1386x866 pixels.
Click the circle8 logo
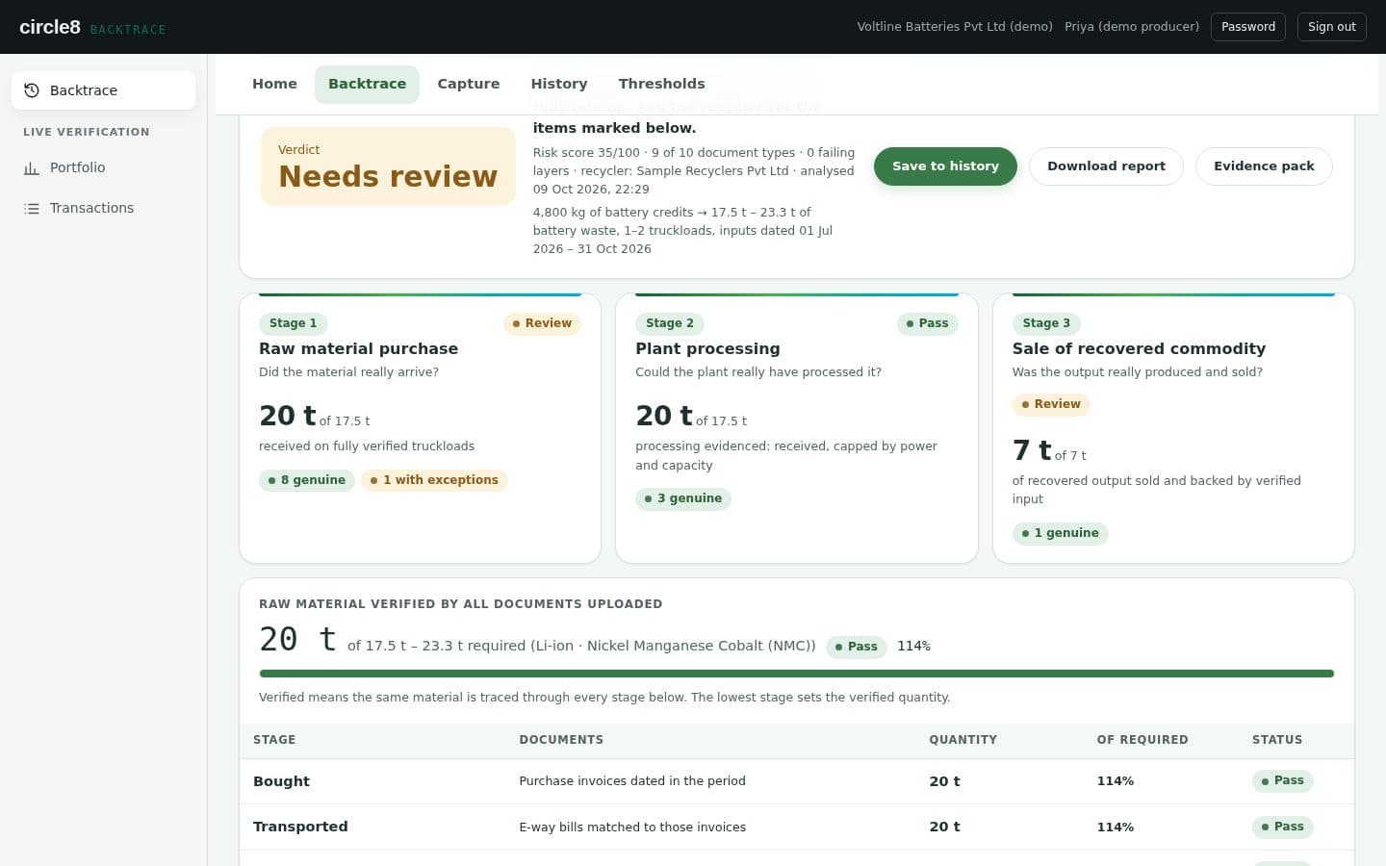[50, 27]
